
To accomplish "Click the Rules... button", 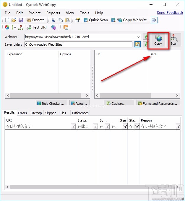I will (79, 103).
